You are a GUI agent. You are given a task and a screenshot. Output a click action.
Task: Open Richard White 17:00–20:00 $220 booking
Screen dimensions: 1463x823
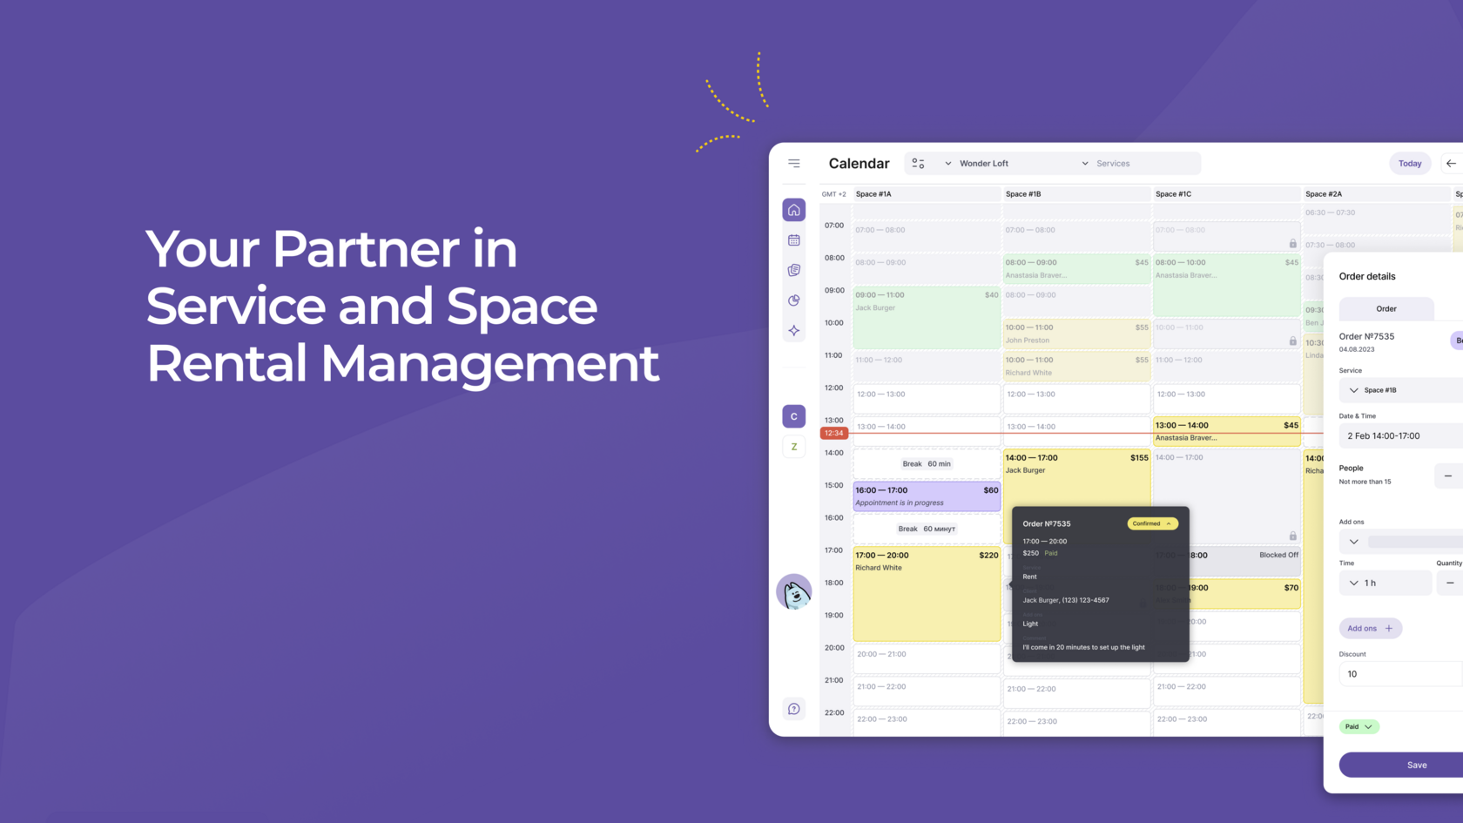(x=927, y=594)
